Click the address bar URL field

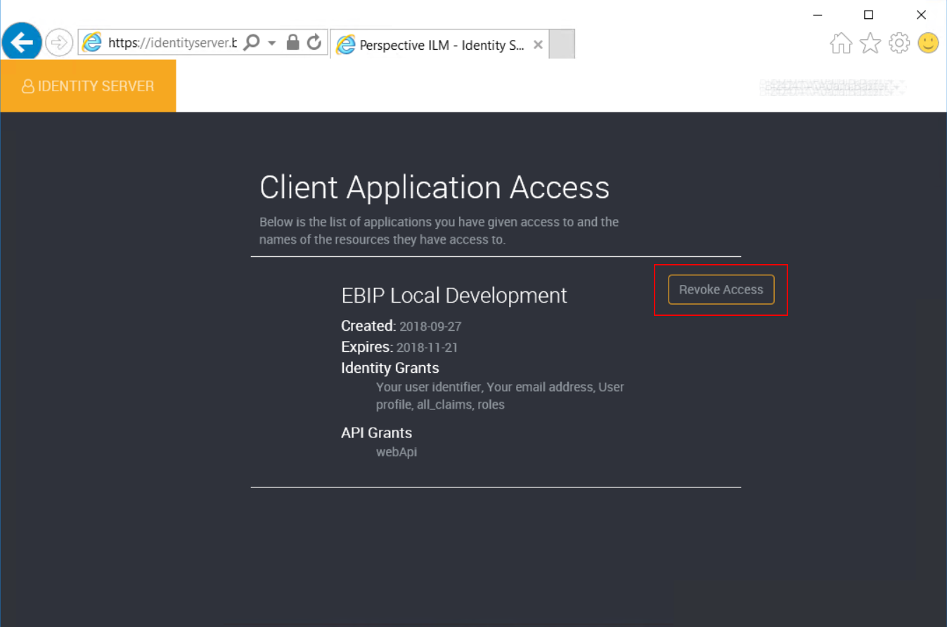click(x=172, y=43)
